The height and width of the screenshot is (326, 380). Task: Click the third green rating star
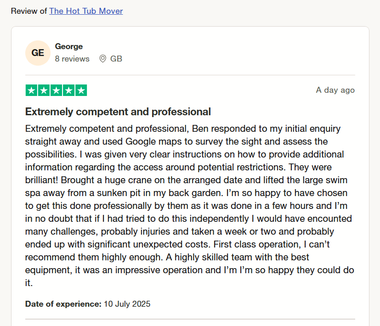click(x=56, y=90)
